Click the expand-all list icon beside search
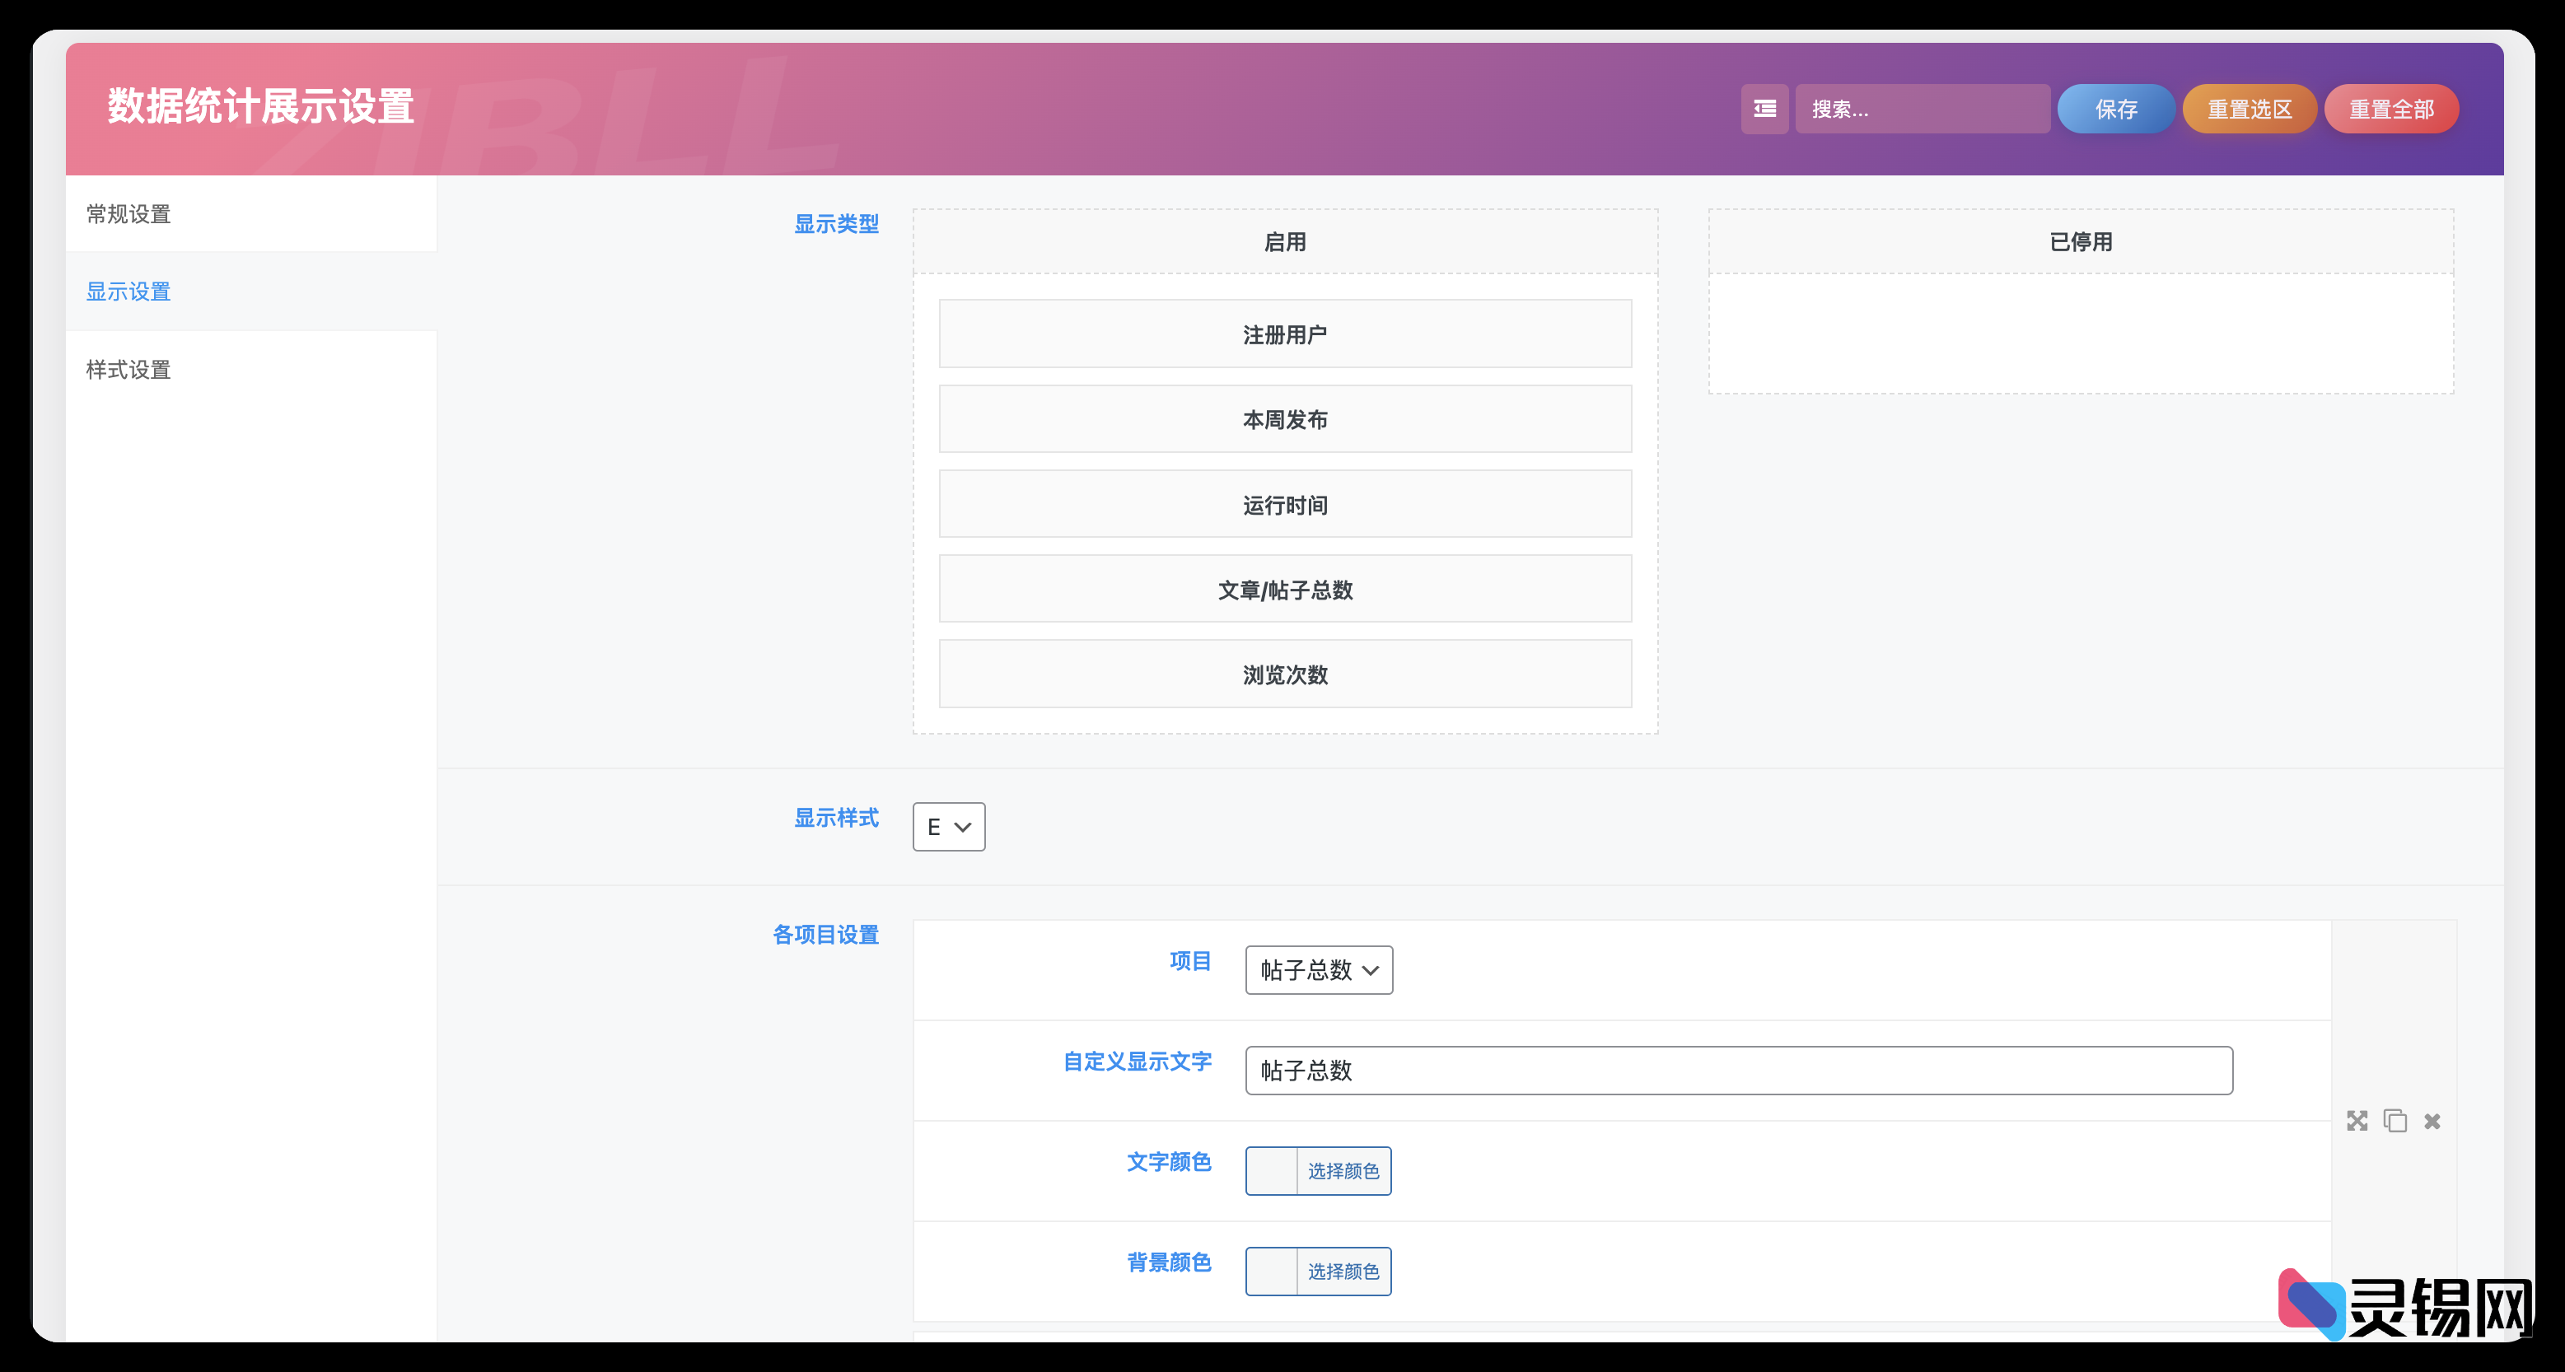Image resolution: width=2565 pixels, height=1372 pixels. tap(1764, 109)
